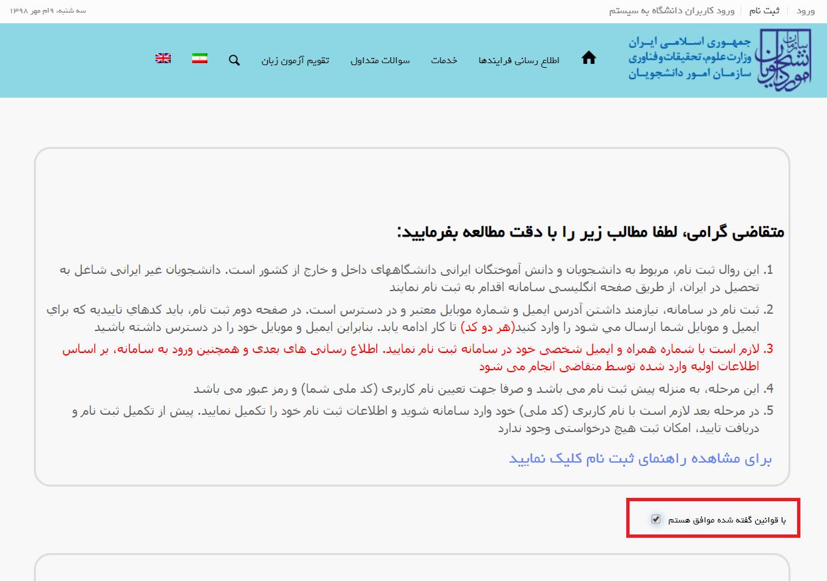
Task: Click the heading 'متقاضی گرامی، لطفا مطالب زیر'
Action: pyautogui.click(x=590, y=232)
